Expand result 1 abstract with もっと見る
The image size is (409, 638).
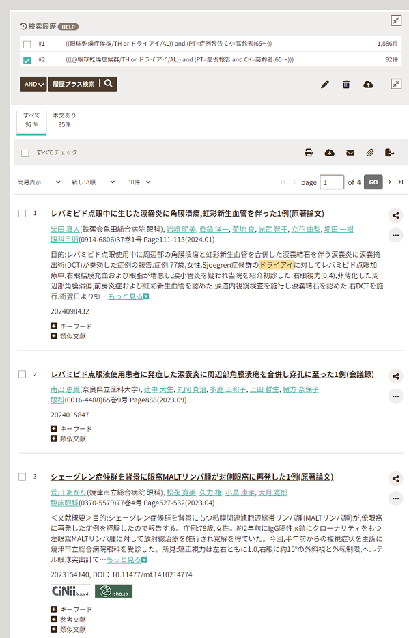(x=128, y=296)
